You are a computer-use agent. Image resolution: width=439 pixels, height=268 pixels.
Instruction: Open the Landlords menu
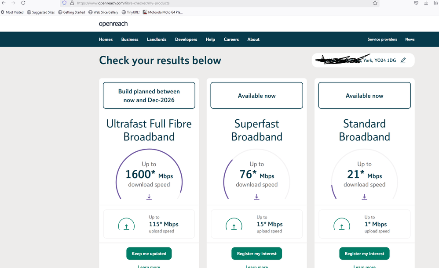[157, 39]
